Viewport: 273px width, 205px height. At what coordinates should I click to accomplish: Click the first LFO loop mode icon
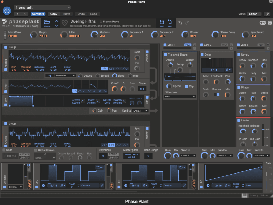click(100, 167)
